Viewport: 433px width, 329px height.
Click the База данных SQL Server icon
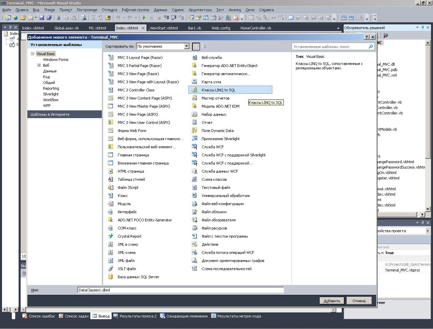110,277
